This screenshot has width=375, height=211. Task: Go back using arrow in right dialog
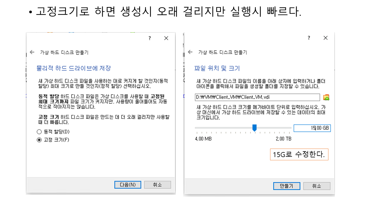pos(190,52)
